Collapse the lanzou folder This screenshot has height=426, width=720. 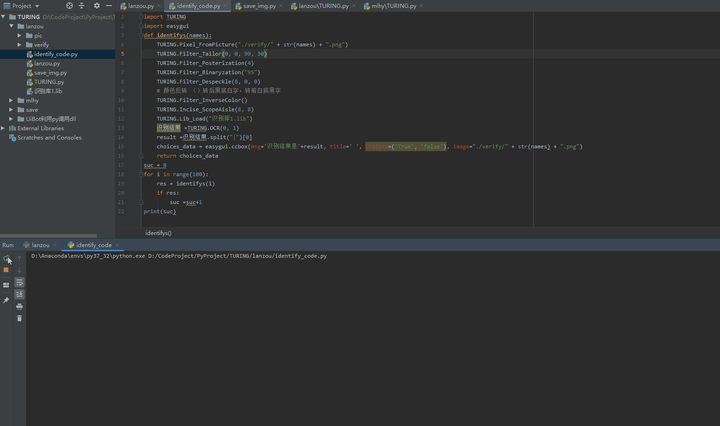coord(11,26)
